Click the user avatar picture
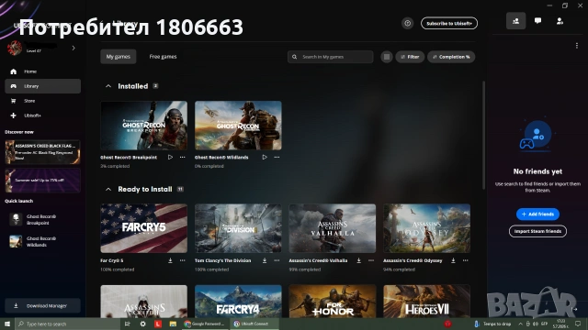Screen dimensions: 588x330 (x=15, y=48)
